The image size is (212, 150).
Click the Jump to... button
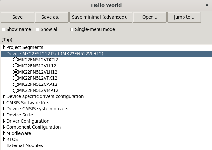pyautogui.click(x=184, y=17)
